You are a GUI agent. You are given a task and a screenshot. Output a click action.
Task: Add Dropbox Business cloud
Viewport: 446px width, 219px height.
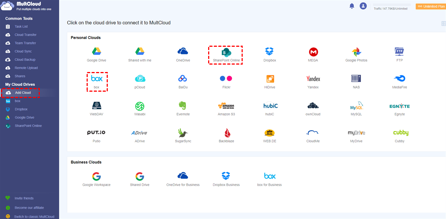[226, 180]
